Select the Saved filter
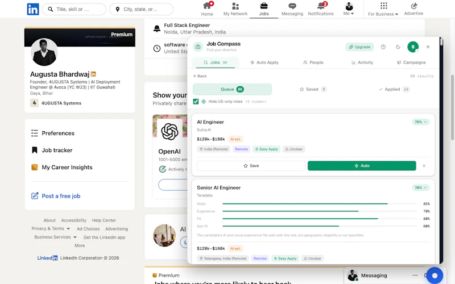455x284 pixels. pyautogui.click(x=313, y=89)
